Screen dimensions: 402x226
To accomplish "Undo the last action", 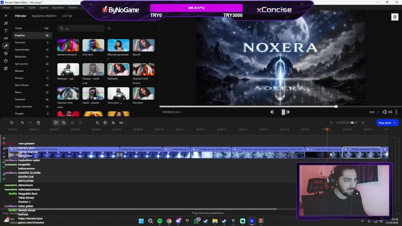I will pyautogui.click(x=22, y=123).
